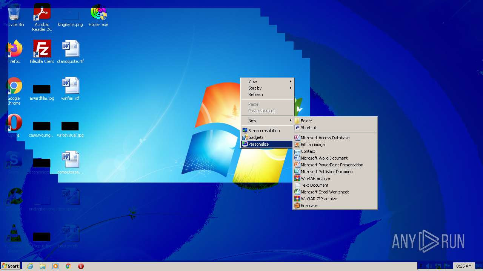483x271 pixels.
Task: Select the Skype desktop shortcut
Action: coord(14,163)
